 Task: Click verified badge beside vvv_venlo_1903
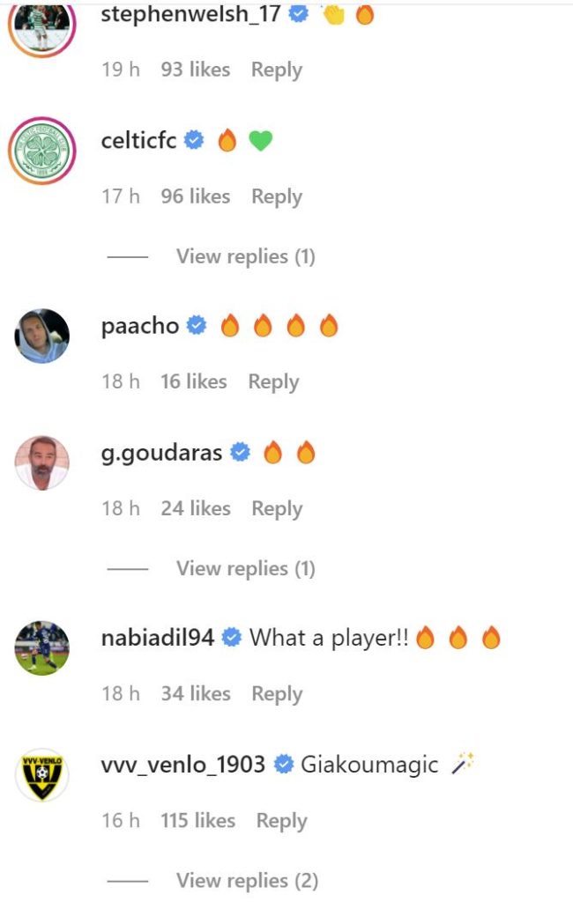[283, 764]
